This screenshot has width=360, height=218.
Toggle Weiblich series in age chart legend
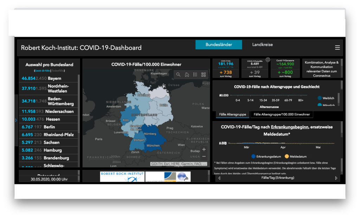(x=326, y=98)
